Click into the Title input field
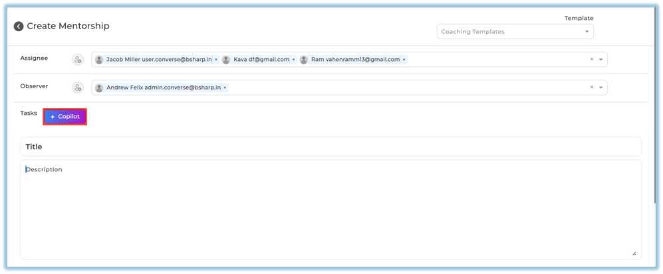 pyautogui.click(x=331, y=147)
